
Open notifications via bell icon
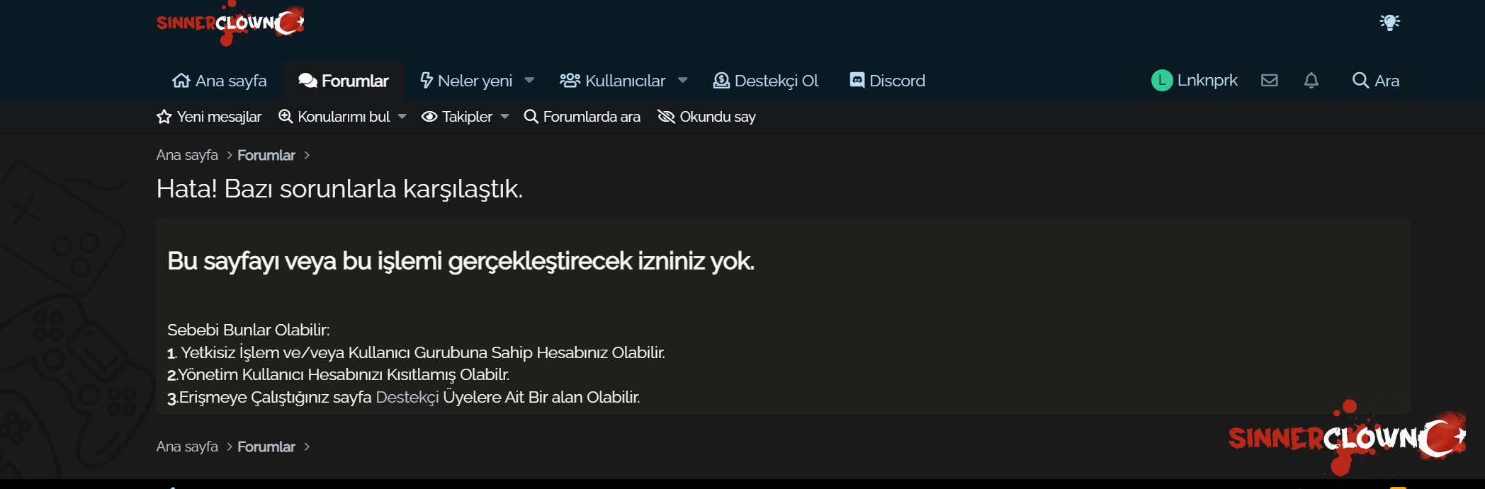coord(1311,80)
